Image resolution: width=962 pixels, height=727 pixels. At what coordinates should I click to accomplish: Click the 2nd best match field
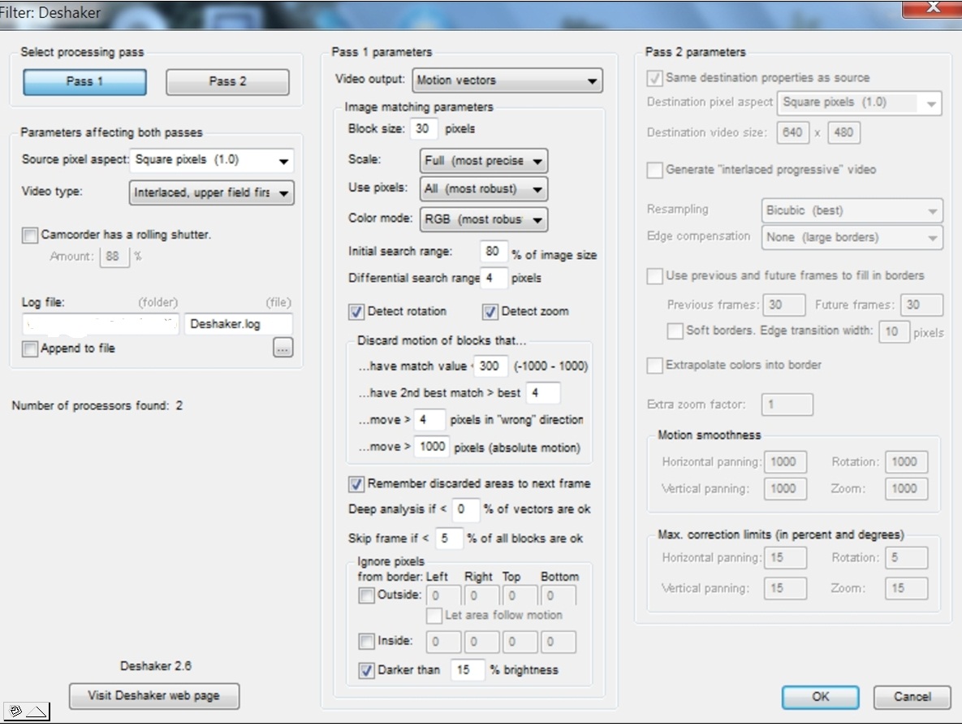point(543,393)
